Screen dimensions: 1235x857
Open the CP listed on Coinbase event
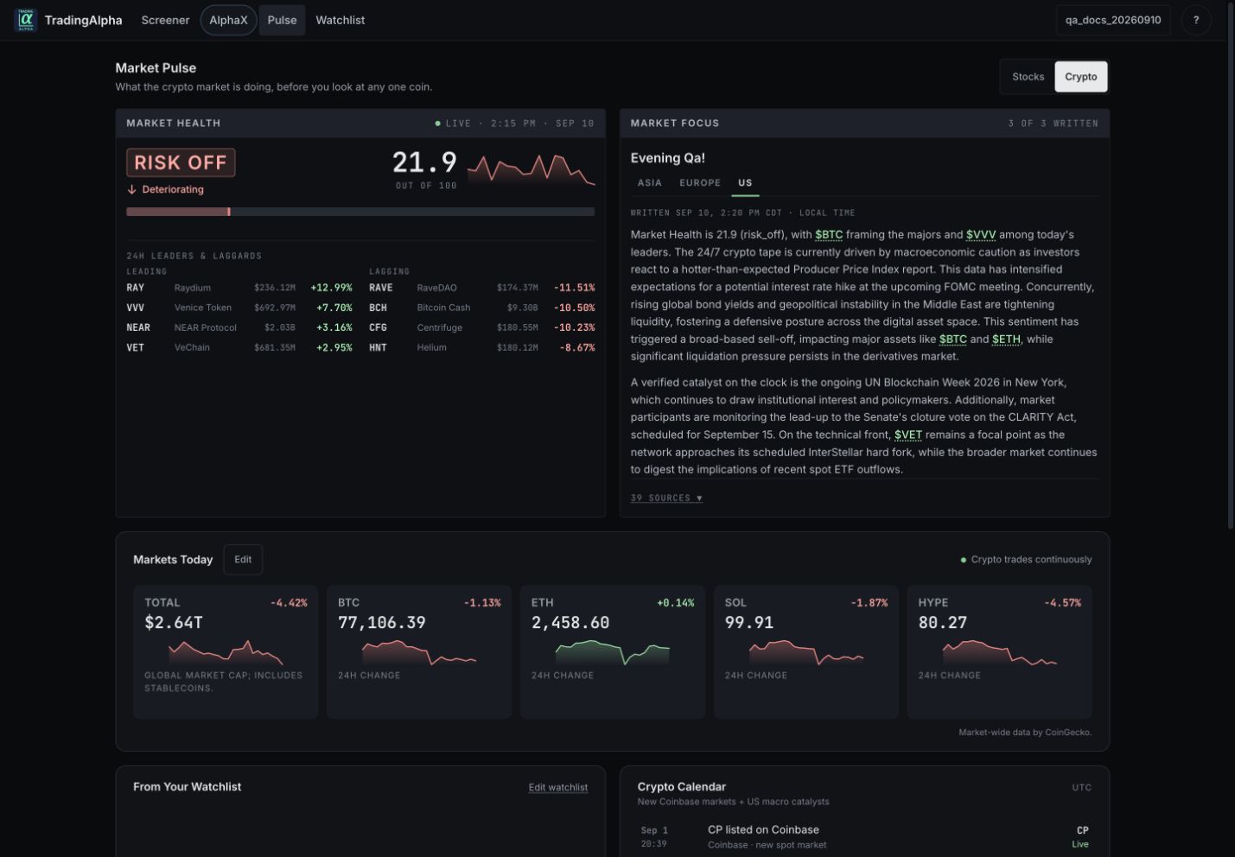click(x=864, y=836)
